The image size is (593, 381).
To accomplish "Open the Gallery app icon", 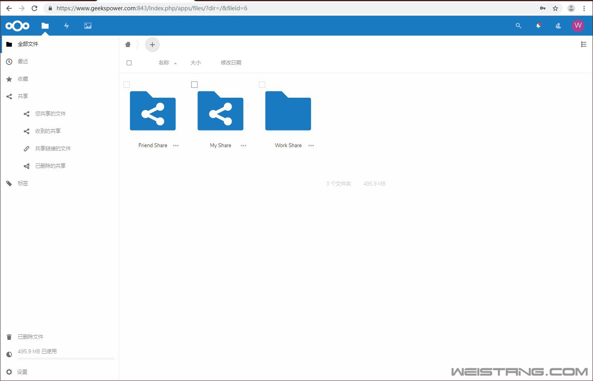I will [x=88, y=26].
